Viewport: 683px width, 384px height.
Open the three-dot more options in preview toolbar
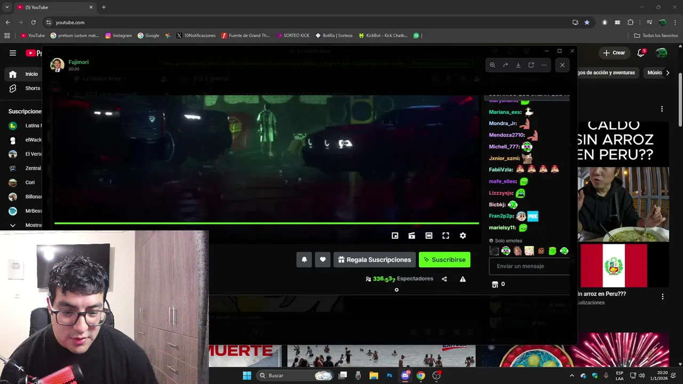coord(544,65)
